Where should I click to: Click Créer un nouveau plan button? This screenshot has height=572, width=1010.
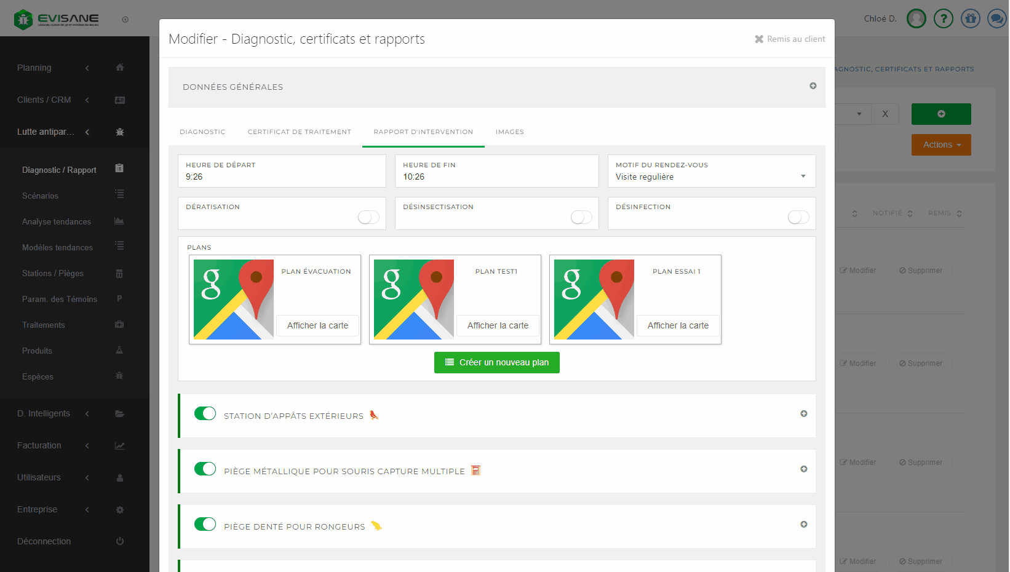[x=496, y=362]
